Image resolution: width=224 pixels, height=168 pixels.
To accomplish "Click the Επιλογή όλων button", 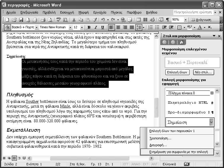I will tap(177, 72).
